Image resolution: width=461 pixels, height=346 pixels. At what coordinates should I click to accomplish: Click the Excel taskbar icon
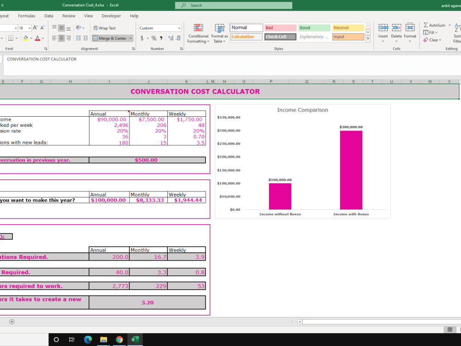click(x=135, y=340)
